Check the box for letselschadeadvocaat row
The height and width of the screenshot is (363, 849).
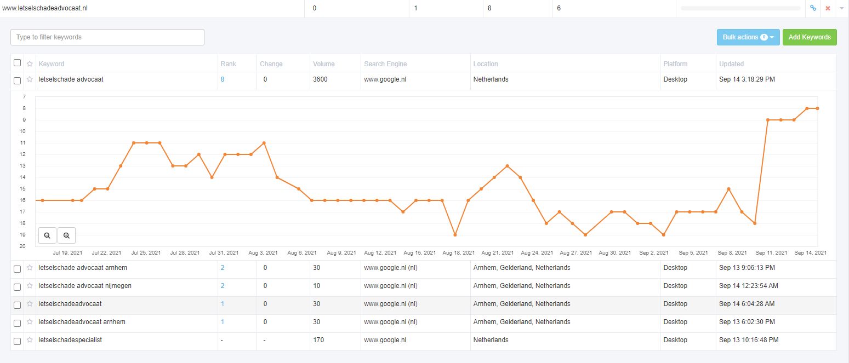click(x=17, y=305)
